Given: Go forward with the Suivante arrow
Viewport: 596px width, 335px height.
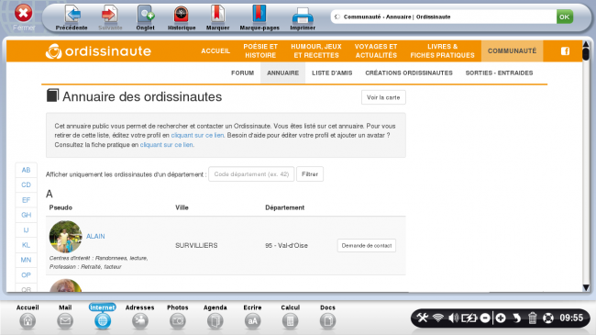Looking at the screenshot, I should pyautogui.click(x=110, y=17).
